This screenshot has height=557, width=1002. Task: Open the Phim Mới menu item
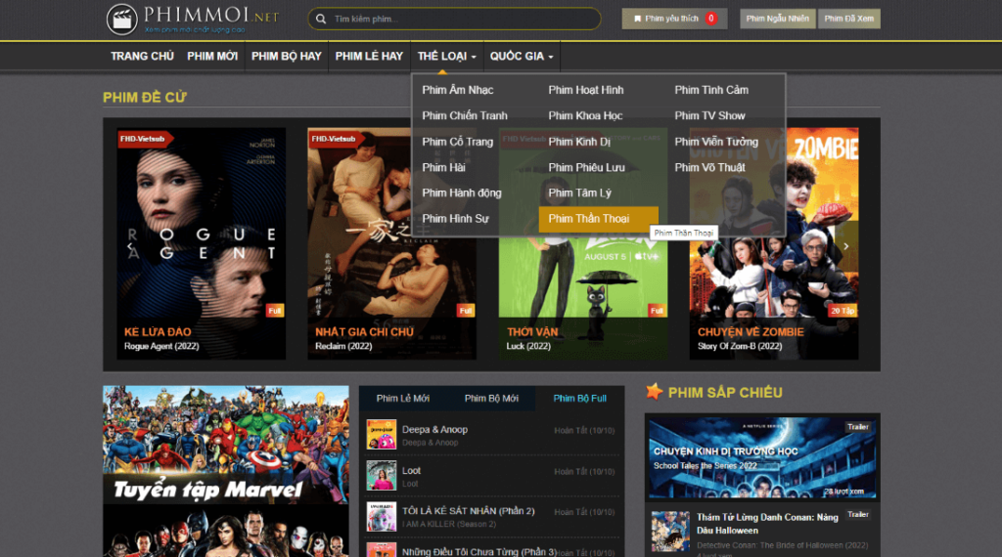click(212, 56)
